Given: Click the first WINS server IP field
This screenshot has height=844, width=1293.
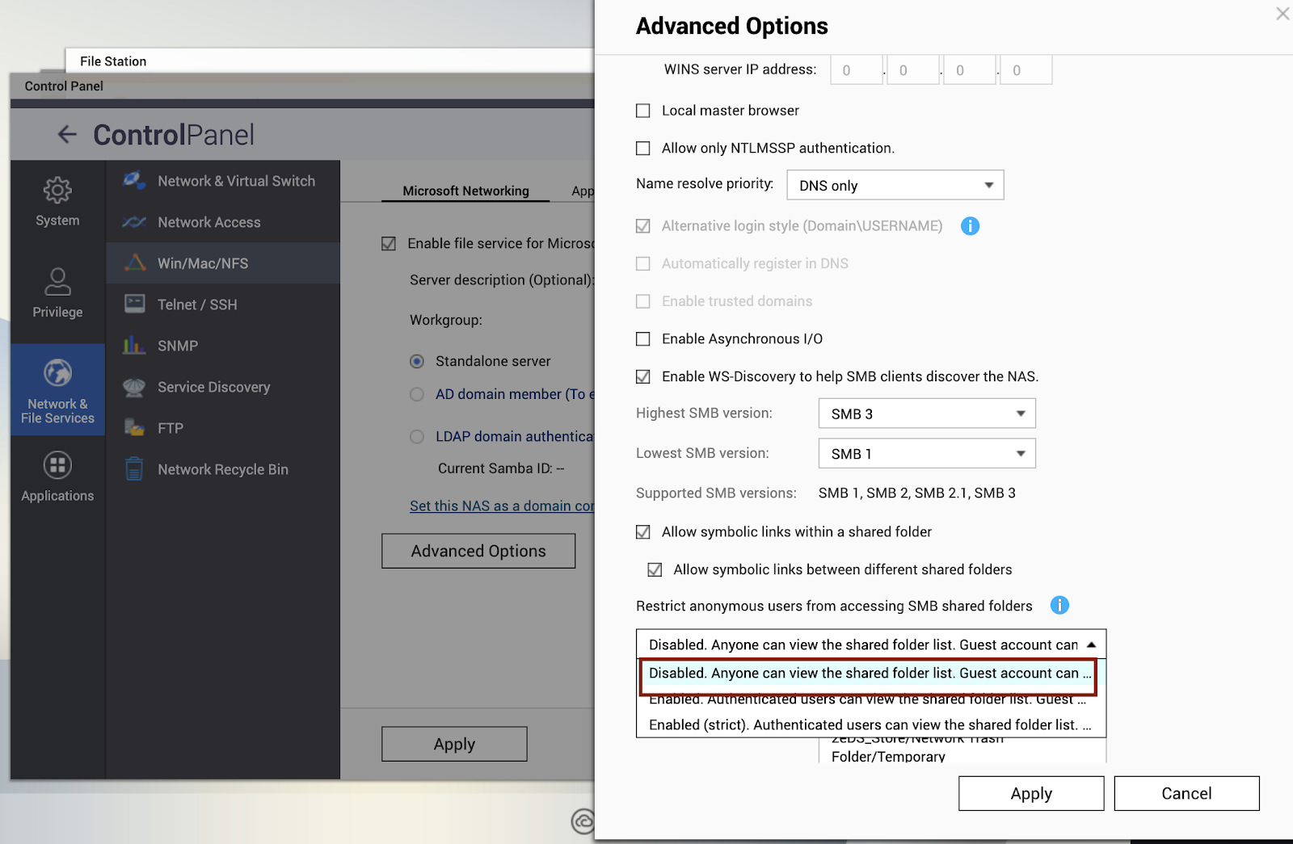Looking at the screenshot, I should tap(856, 69).
